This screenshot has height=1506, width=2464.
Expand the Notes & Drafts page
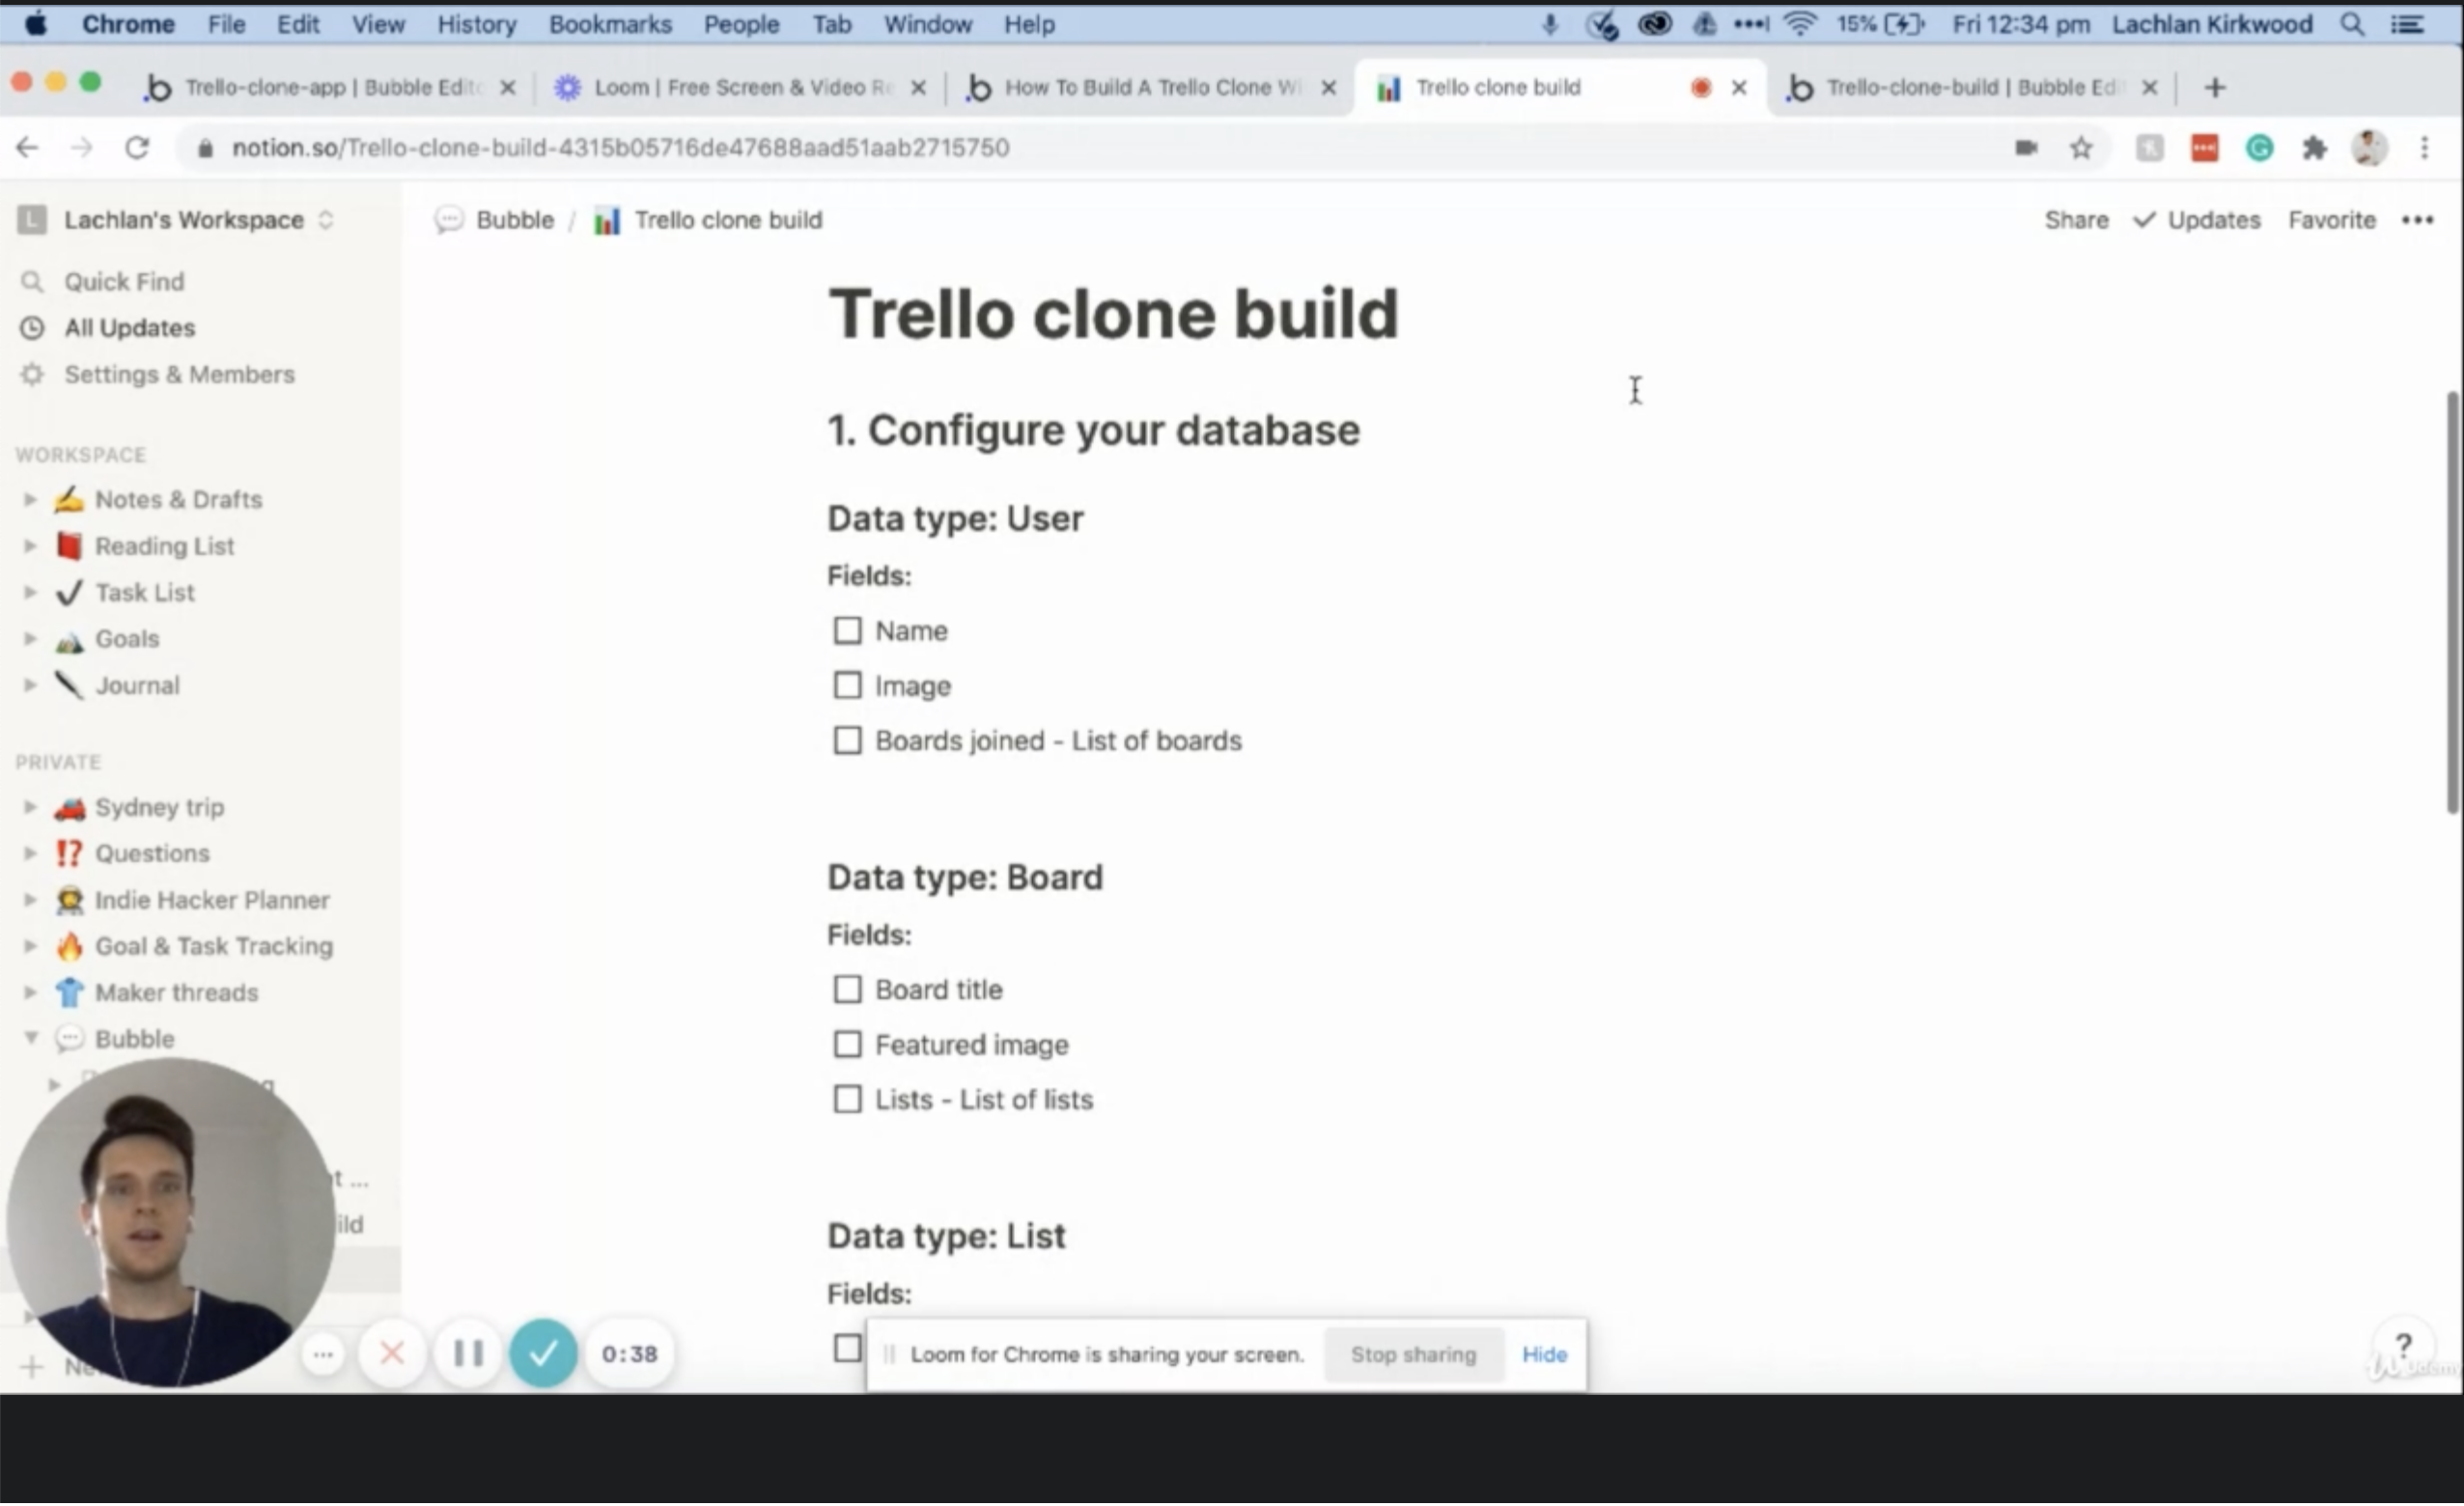30,500
